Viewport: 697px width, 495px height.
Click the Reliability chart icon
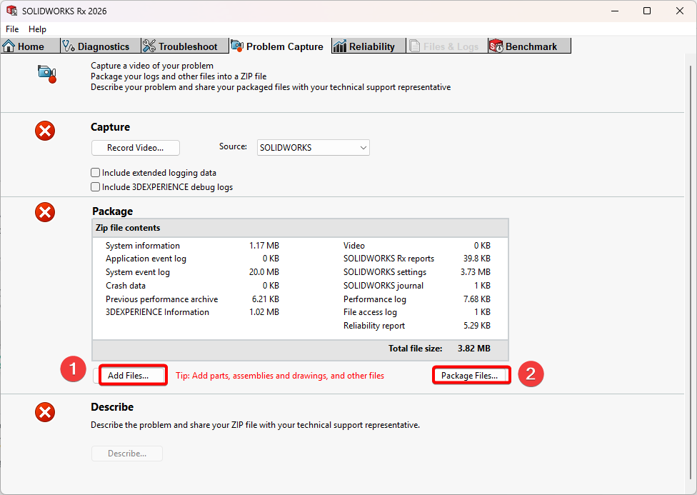[x=340, y=46]
